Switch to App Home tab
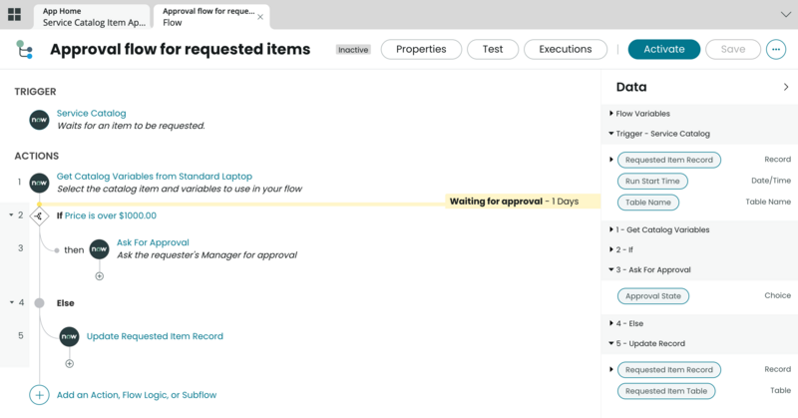The height and width of the screenshot is (418, 798). click(92, 17)
